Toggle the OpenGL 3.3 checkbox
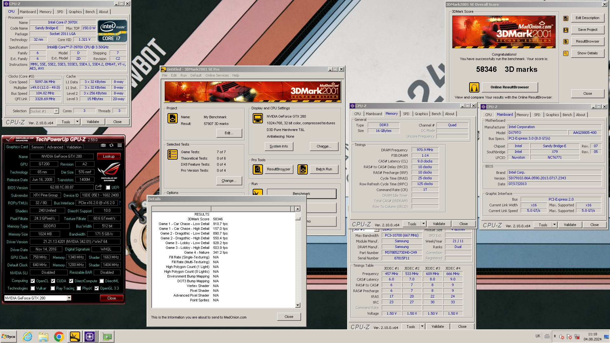The width and height of the screenshot is (610, 343). (96, 288)
